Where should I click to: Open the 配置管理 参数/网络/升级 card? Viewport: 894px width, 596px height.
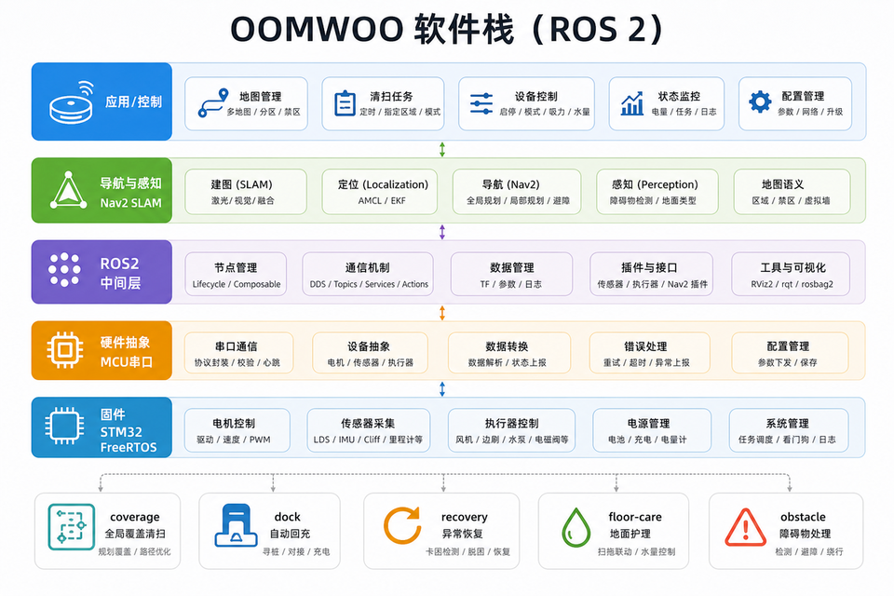pyautogui.click(x=795, y=103)
